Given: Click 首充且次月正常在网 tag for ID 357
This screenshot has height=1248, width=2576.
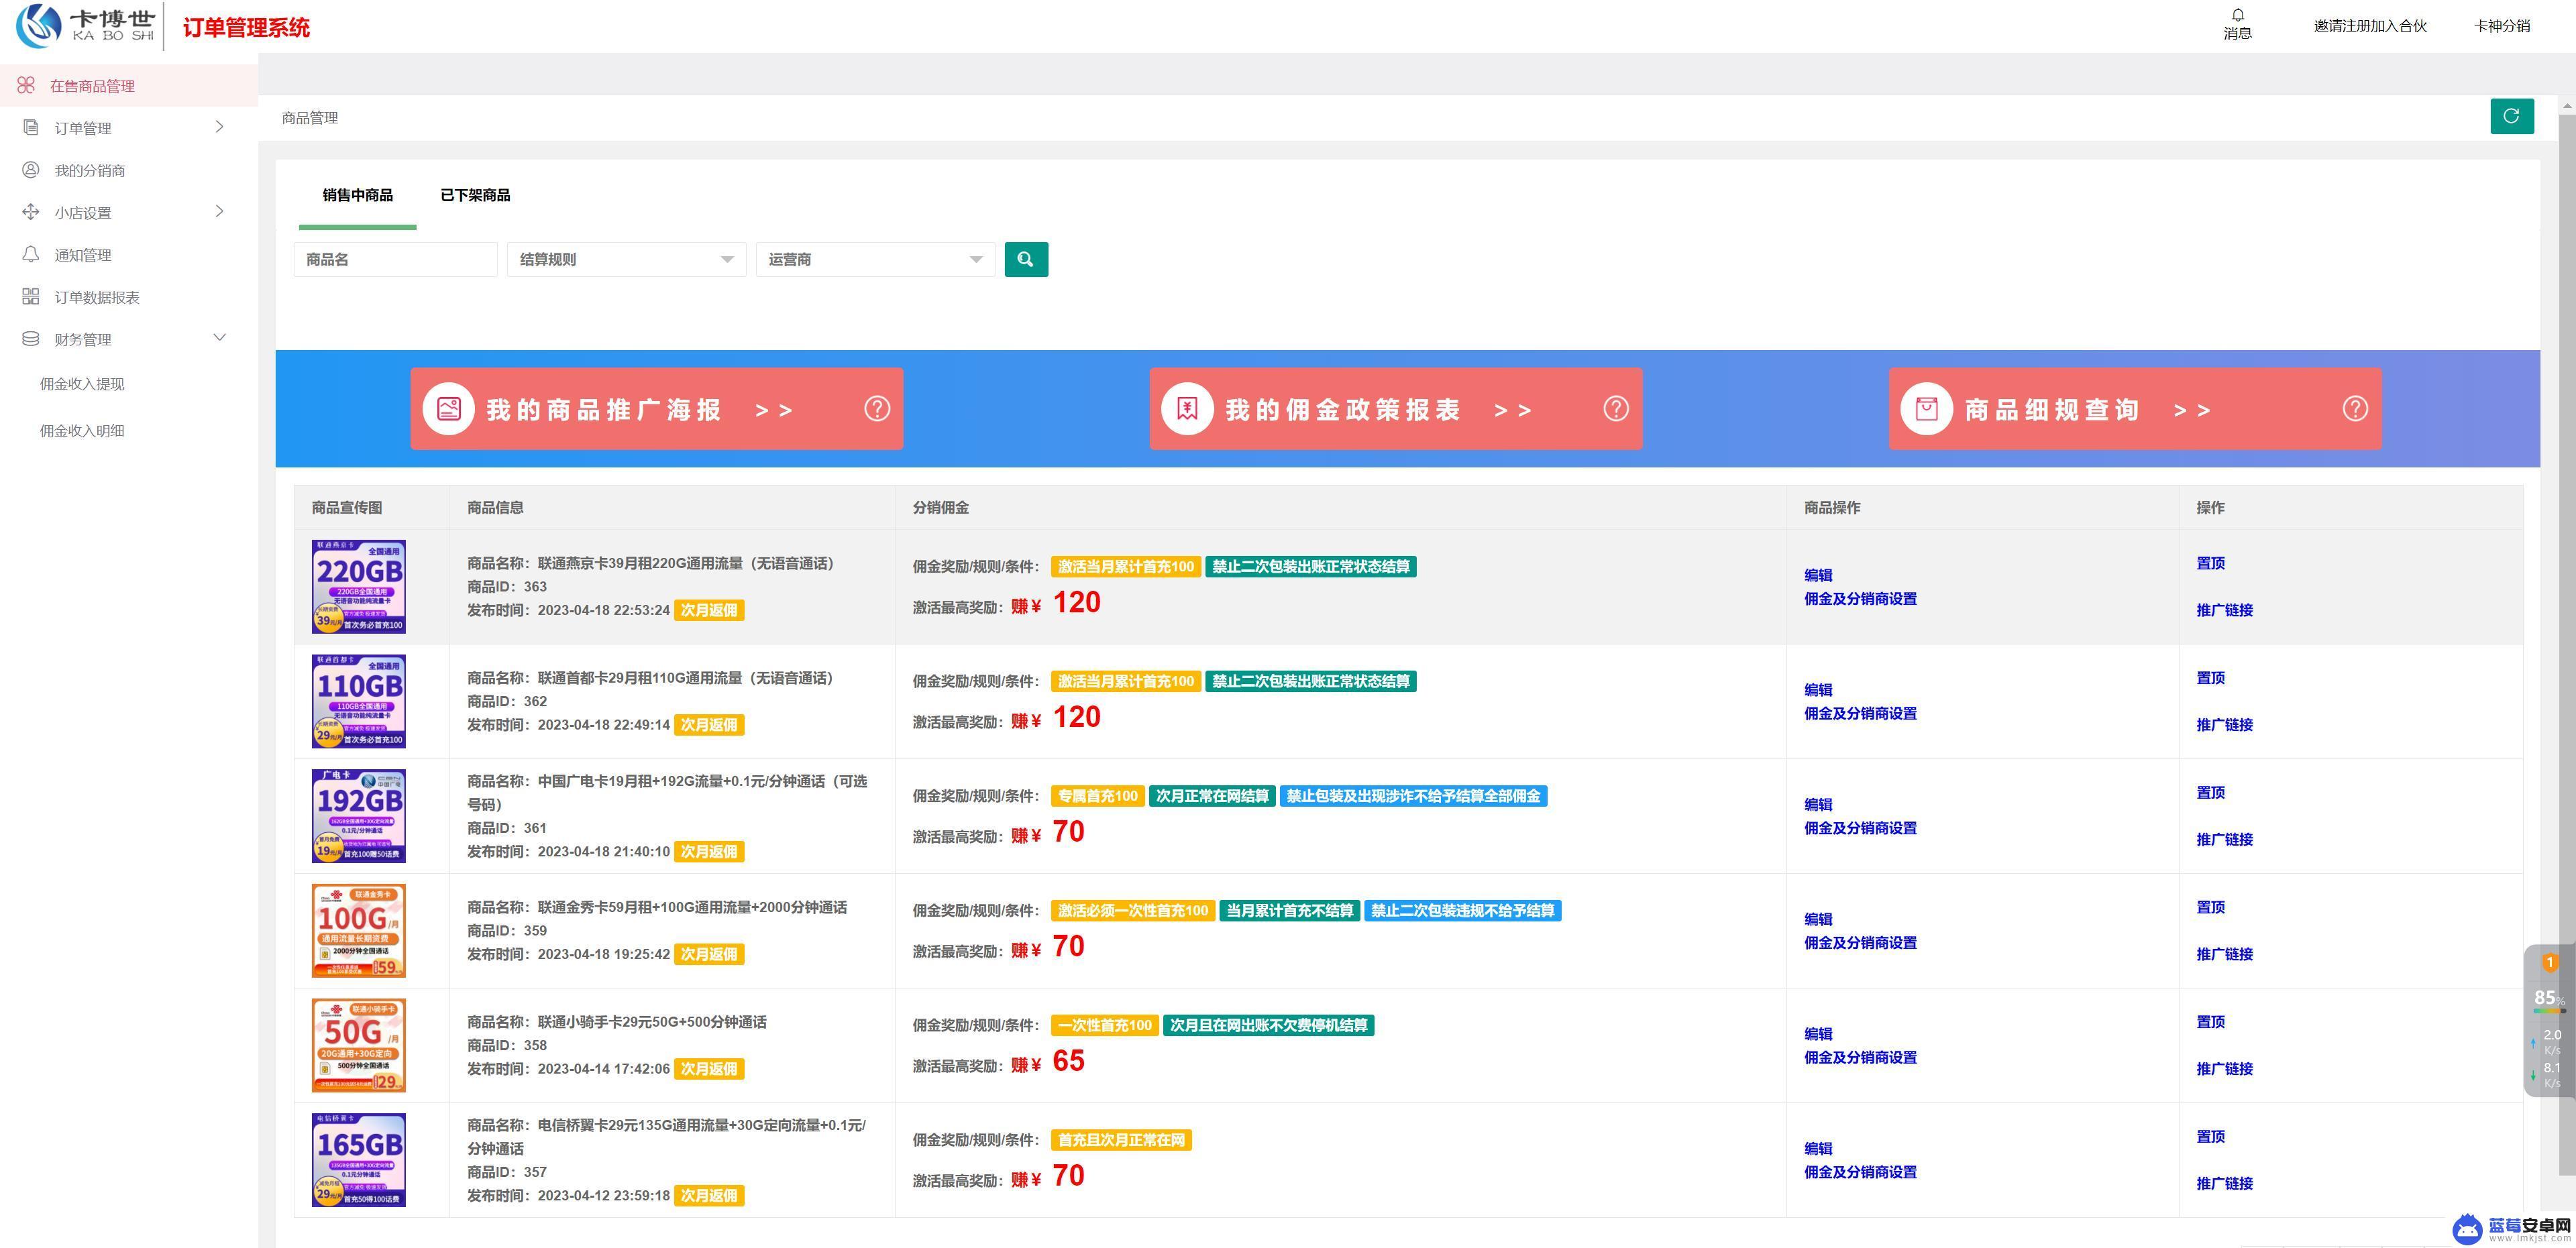Looking at the screenshot, I should [x=1121, y=1140].
